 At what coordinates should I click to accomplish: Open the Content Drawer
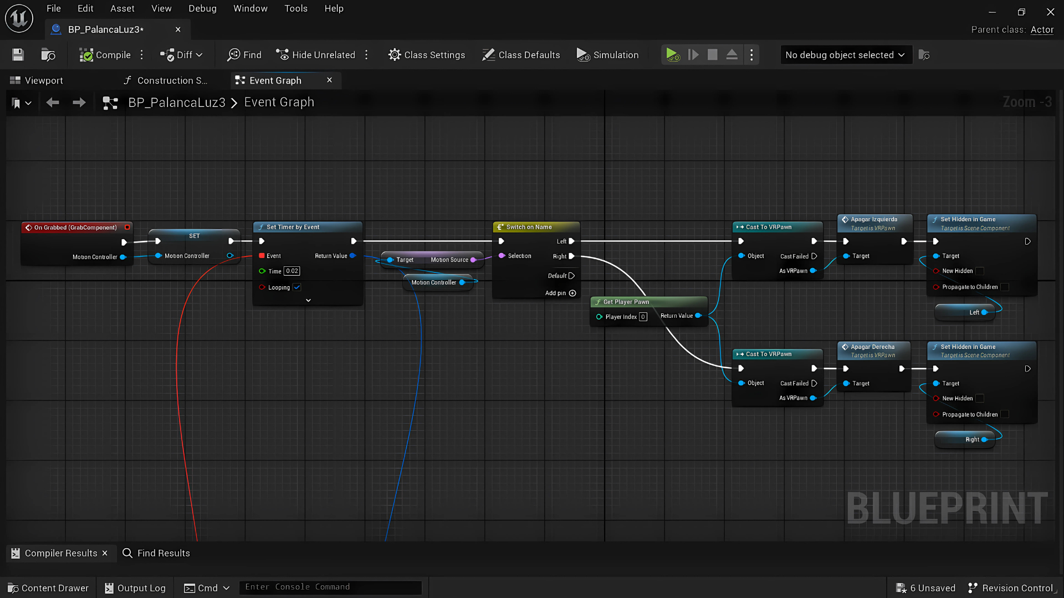pos(48,588)
